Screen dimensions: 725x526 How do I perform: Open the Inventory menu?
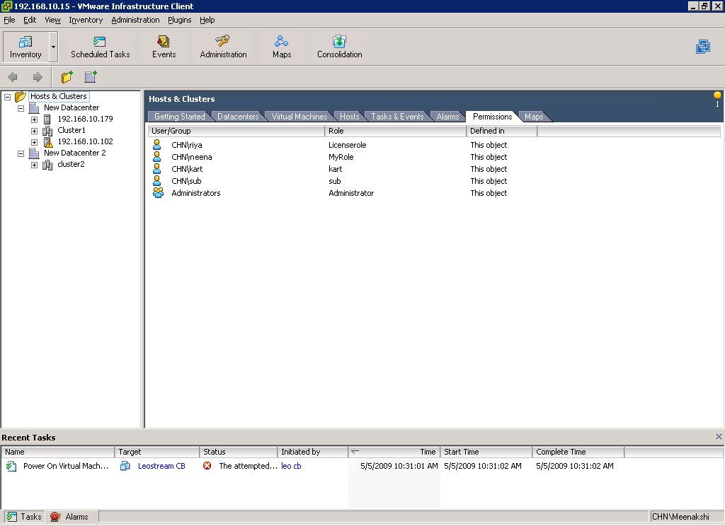tap(86, 20)
